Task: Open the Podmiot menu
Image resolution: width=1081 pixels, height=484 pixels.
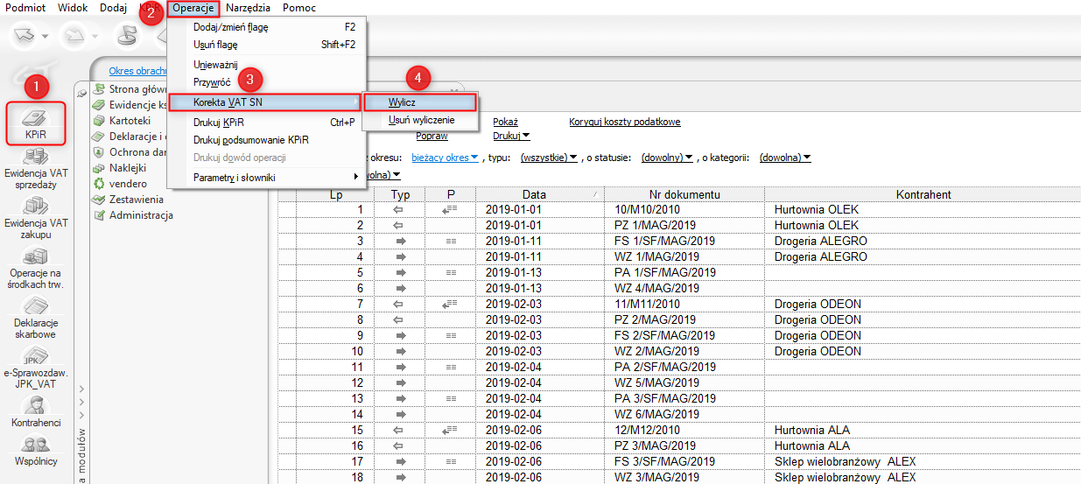Action: (x=25, y=7)
